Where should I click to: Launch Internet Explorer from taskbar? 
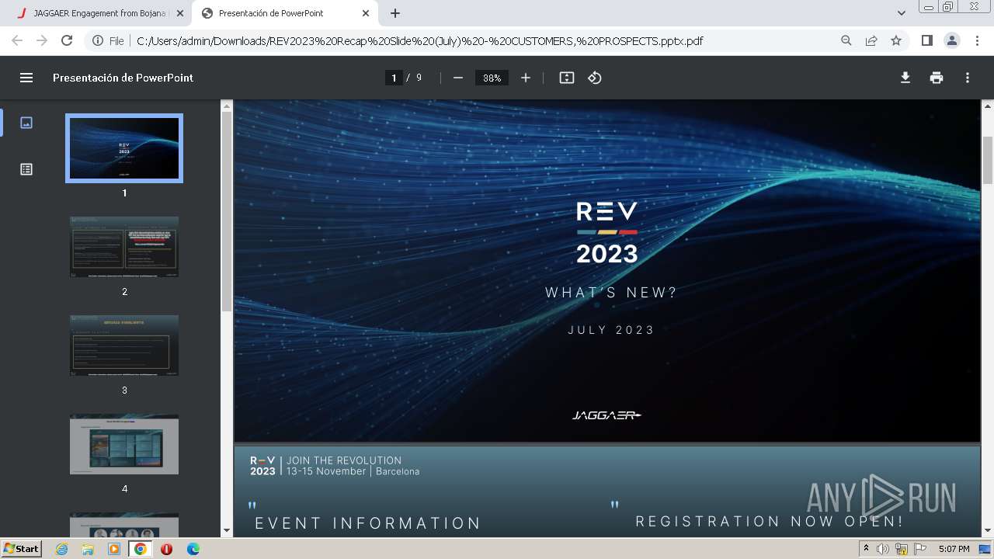point(61,549)
